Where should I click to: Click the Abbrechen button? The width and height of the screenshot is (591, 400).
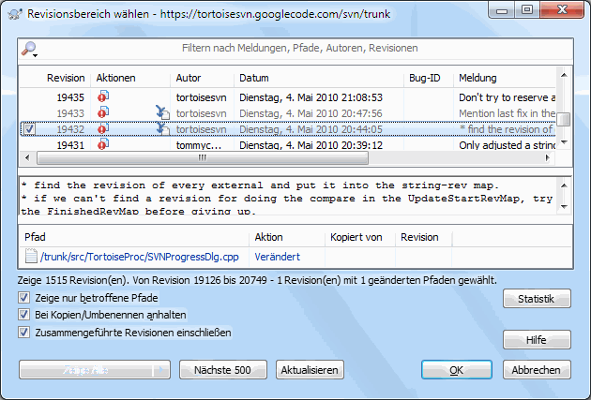(537, 370)
